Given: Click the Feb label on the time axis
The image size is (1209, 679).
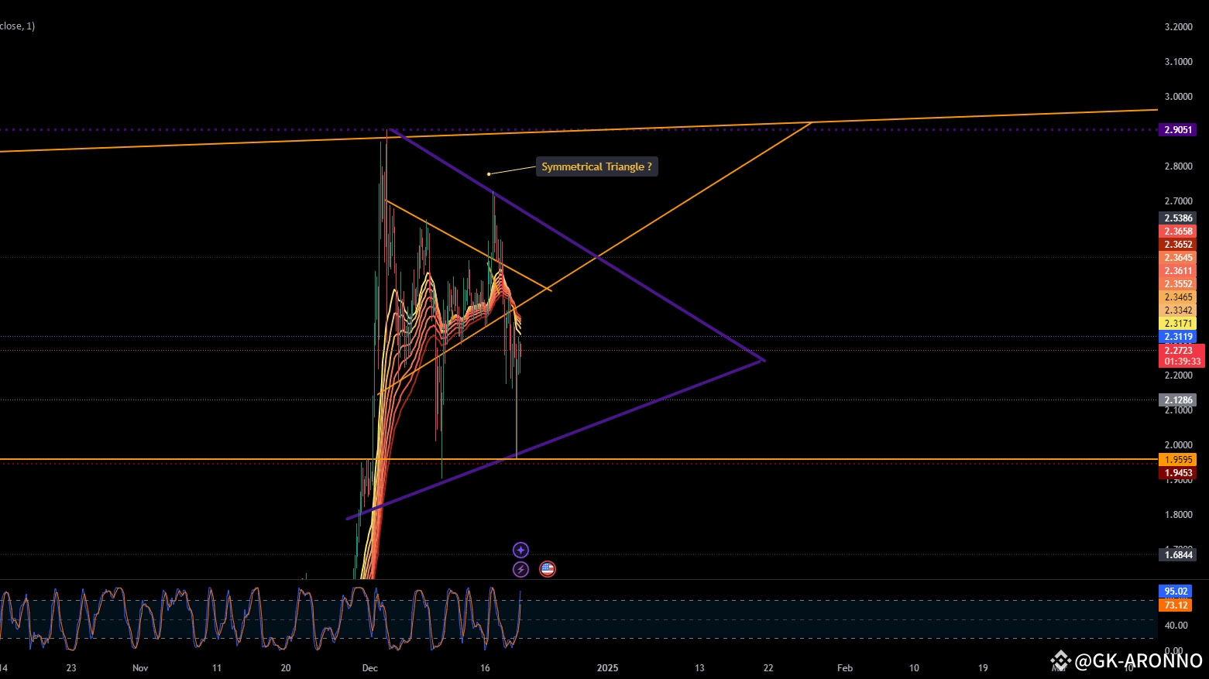Looking at the screenshot, I should (844, 667).
